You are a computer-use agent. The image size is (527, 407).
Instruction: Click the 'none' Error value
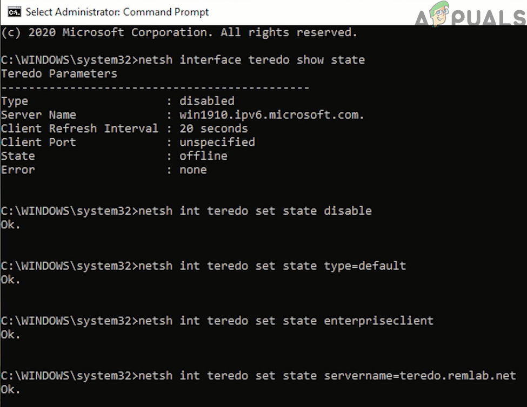pyautogui.click(x=193, y=169)
